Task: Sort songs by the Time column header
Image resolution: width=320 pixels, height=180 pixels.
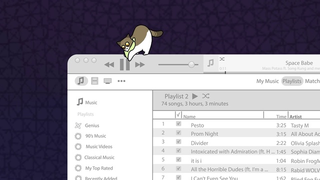Action: click(x=281, y=116)
